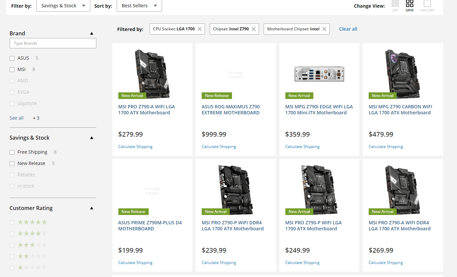Screen dimensions: 457x277
Task: Collapse the Brand filter section
Action: (92, 33)
